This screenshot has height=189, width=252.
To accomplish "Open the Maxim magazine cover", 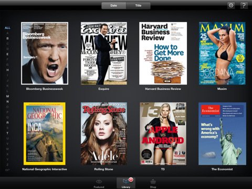I will pyautogui.click(x=222, y=53).
